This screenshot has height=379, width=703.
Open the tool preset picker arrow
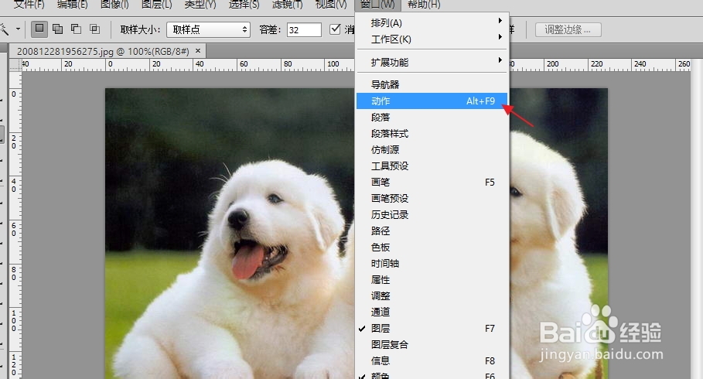18,29
